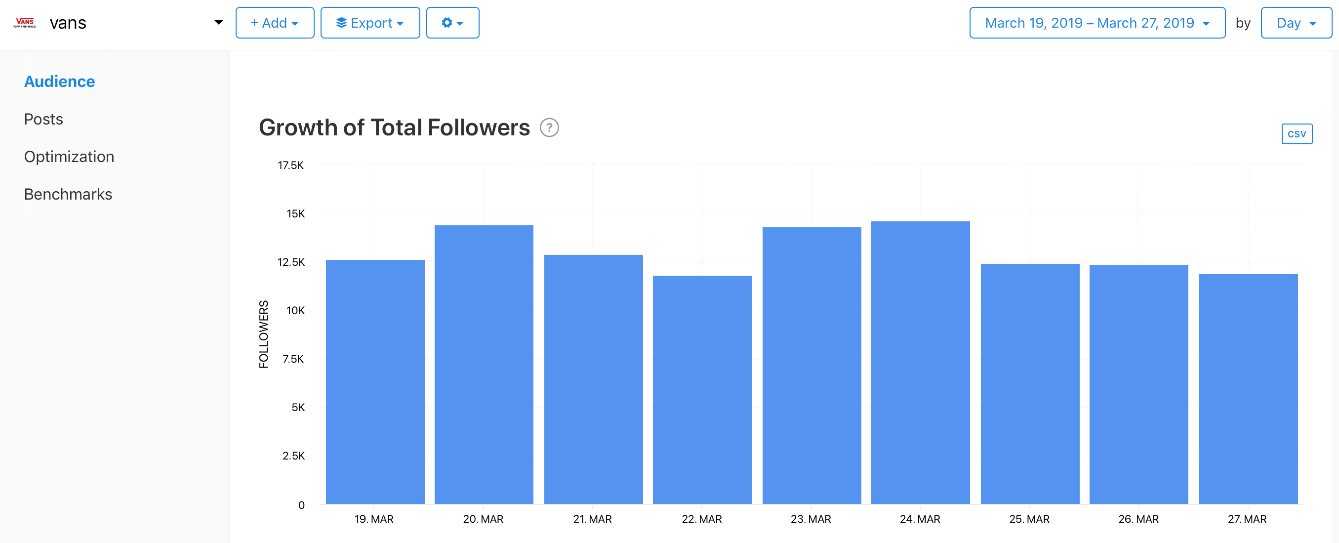Click the Growth of Total Followers heading
This screenshot has width=1339, height=543.
coord(394,127)
